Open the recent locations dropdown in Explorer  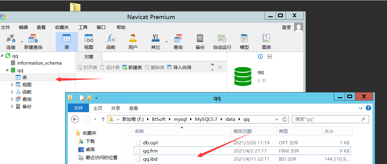point(95,119)
